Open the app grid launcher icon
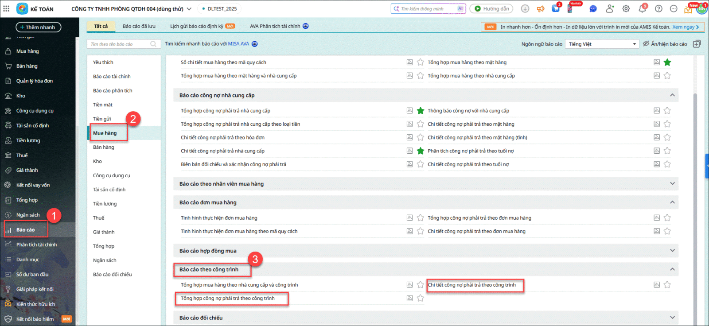The image size is (709, 326). click(x=6, y=9)
